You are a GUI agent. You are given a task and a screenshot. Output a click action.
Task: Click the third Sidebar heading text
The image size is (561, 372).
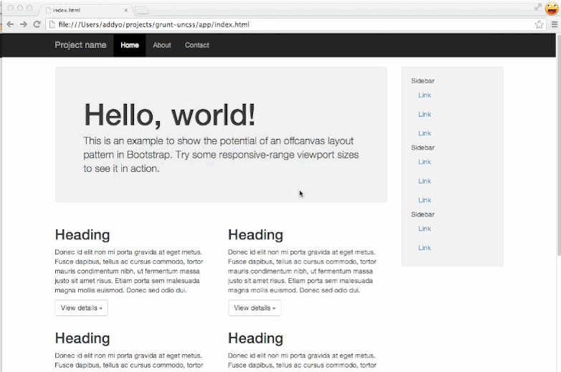pos(423,214)
